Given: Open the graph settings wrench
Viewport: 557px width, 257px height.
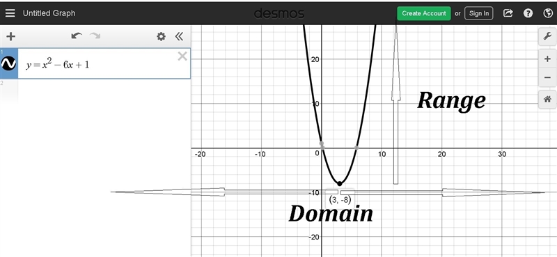Looking at the screenshot, I should click(547, 36).
